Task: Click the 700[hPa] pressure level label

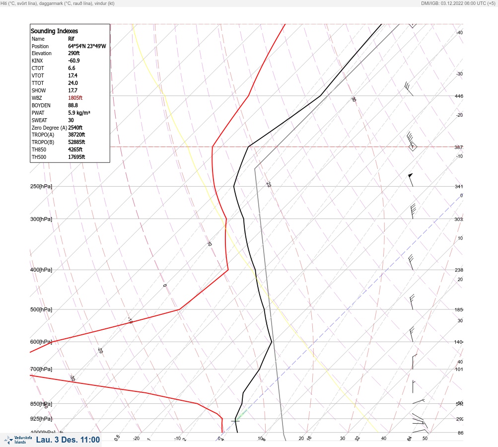Action: tap(41, 369)
